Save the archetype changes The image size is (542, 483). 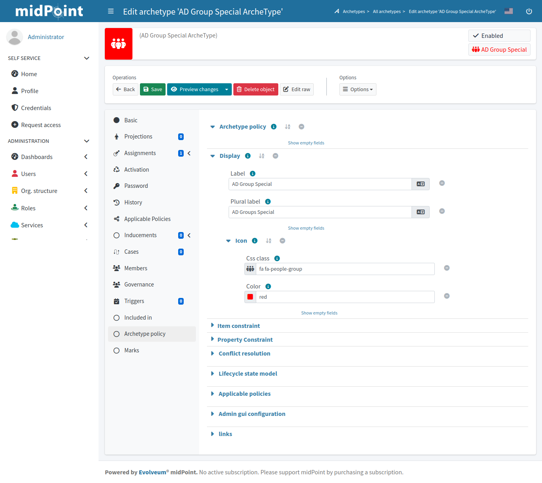pyautogui.click(x=153, y=90)
